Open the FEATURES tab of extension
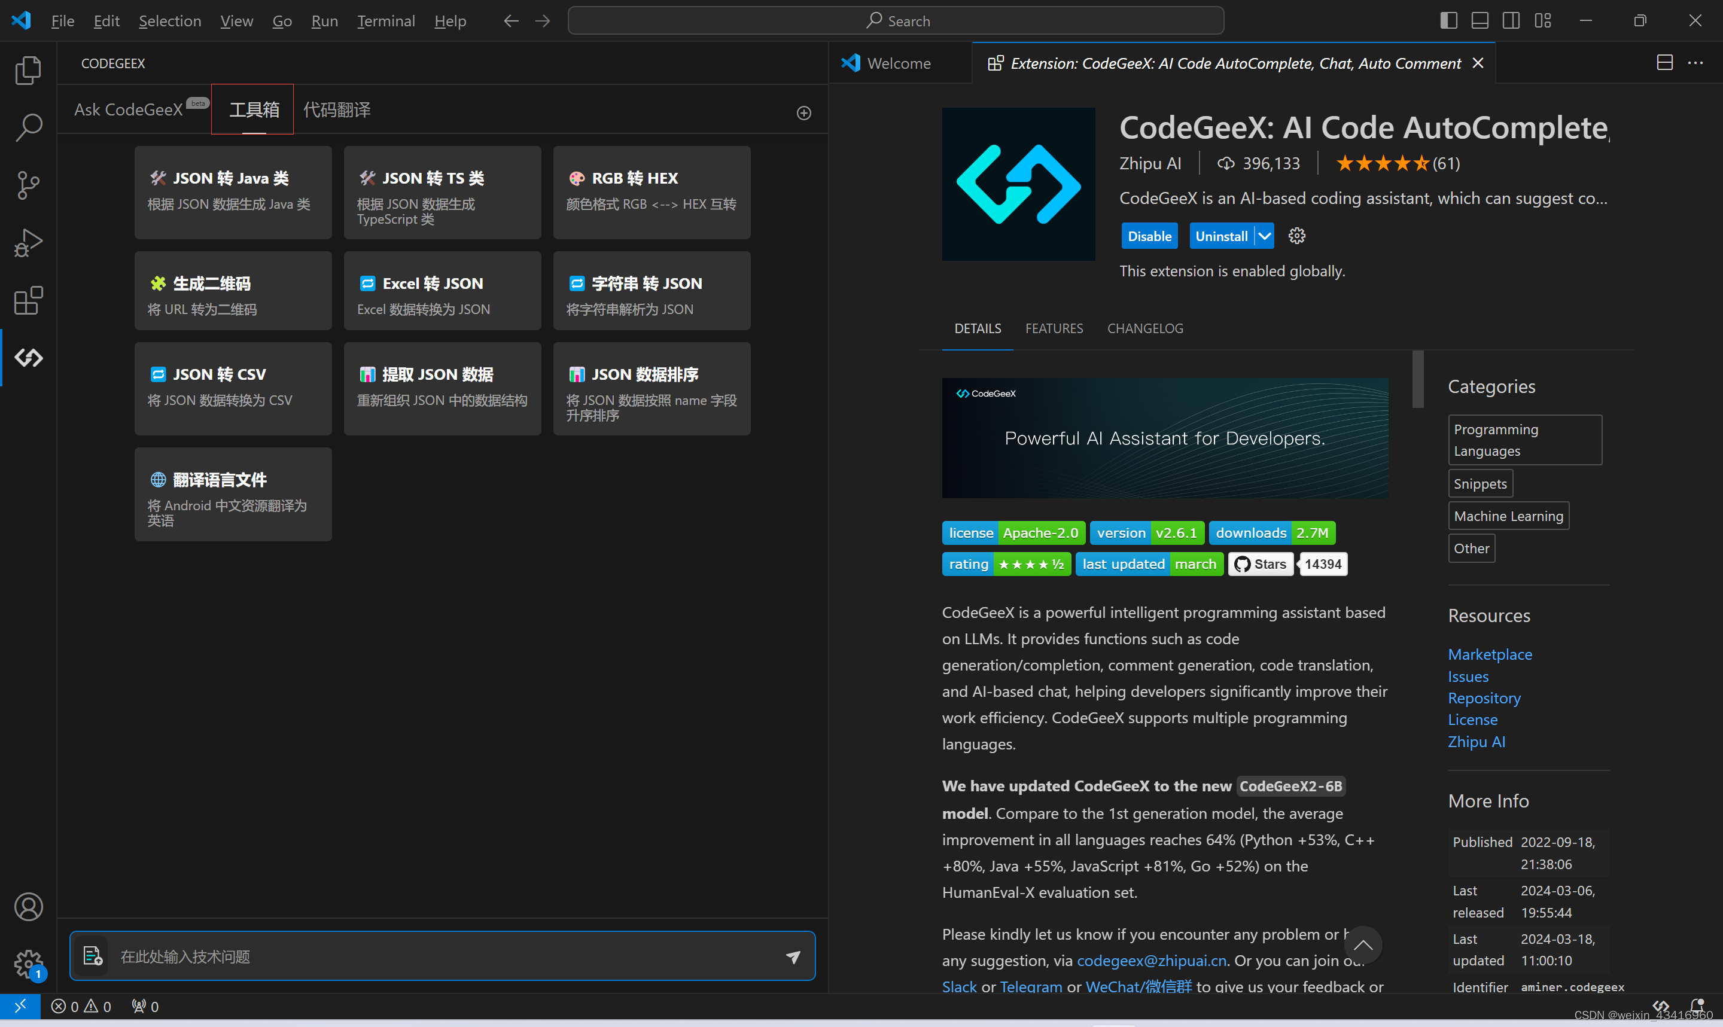 coord(1054,328)
